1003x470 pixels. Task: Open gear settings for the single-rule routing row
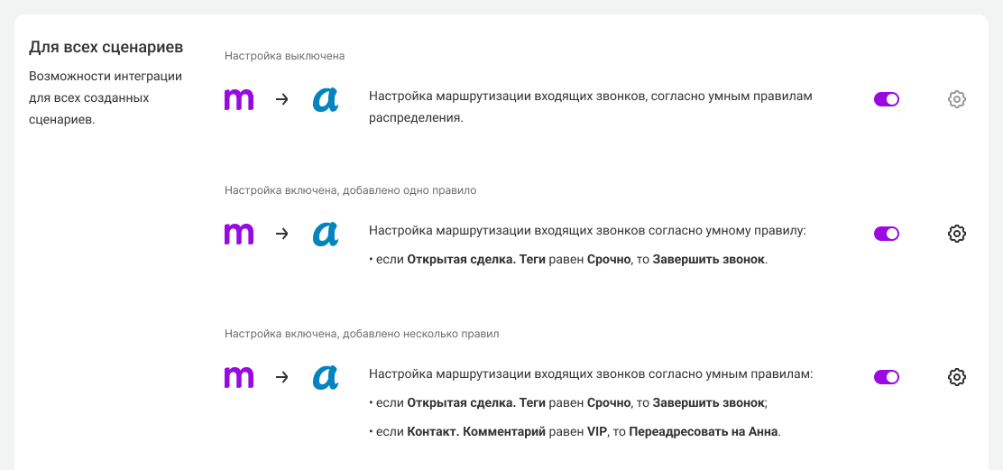click(957, 234)
